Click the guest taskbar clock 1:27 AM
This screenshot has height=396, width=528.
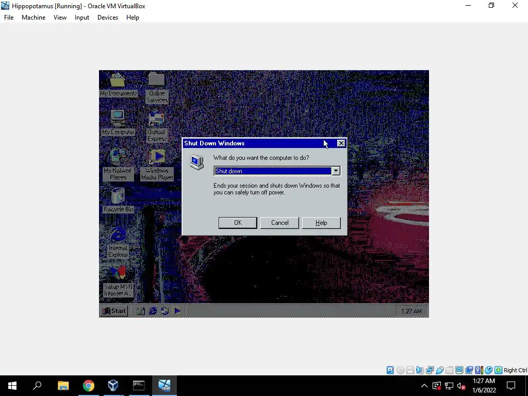point(411,311)
